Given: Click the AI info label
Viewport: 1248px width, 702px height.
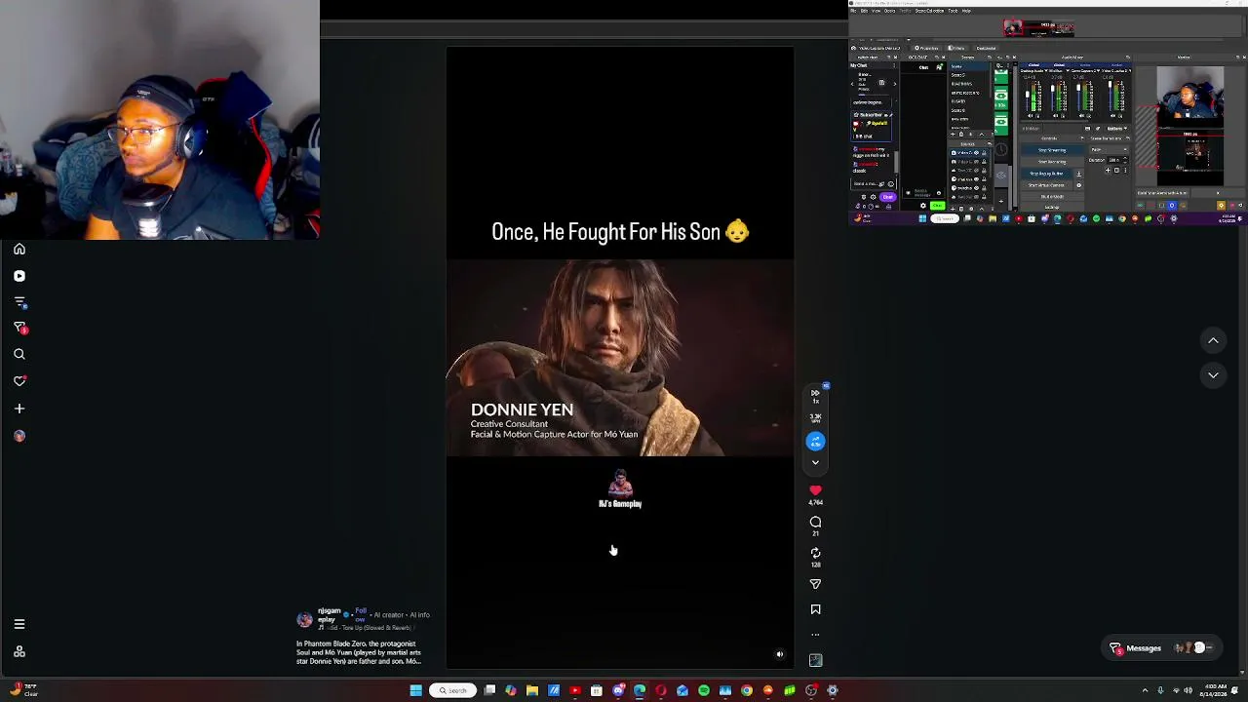Looking at the screenshot, I should point(419,615).
